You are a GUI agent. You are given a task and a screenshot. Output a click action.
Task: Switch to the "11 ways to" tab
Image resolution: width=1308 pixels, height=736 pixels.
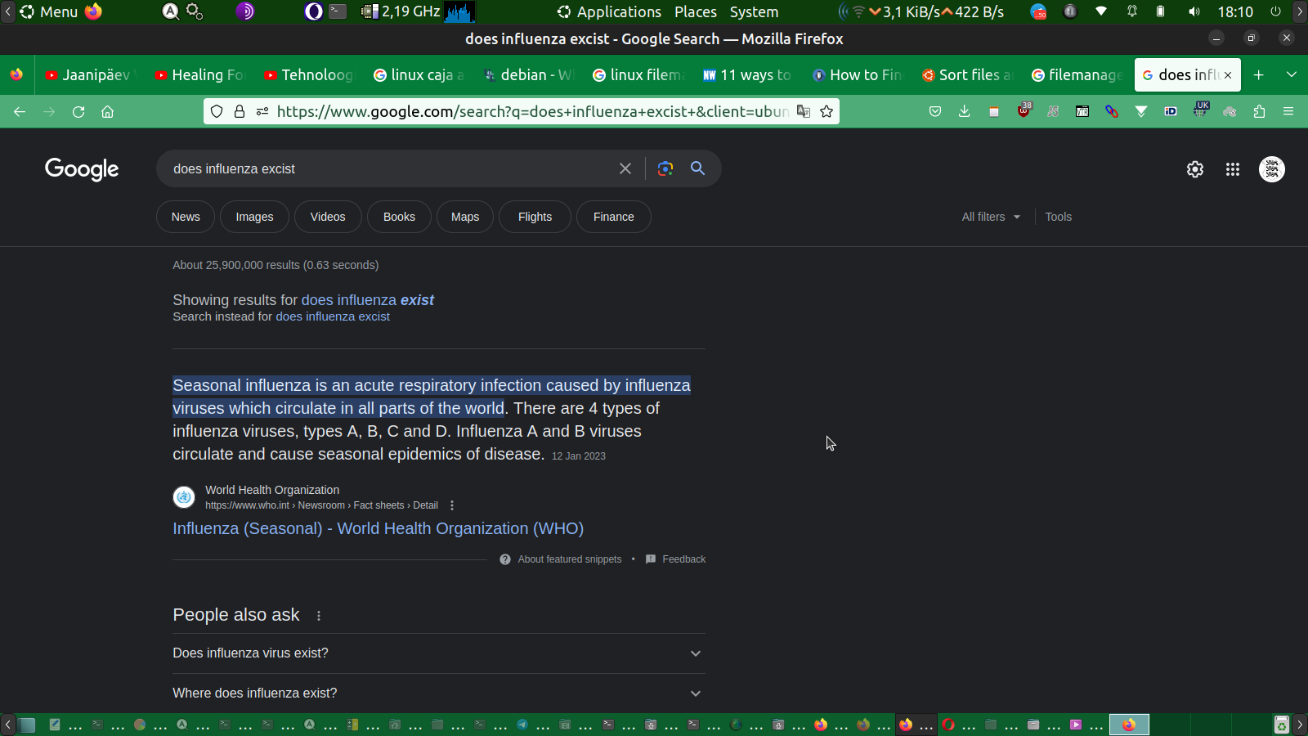747,74
